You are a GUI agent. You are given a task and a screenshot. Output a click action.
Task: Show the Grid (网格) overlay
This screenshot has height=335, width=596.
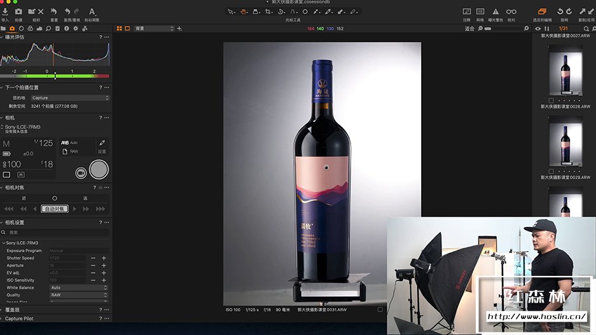point(480,11)
